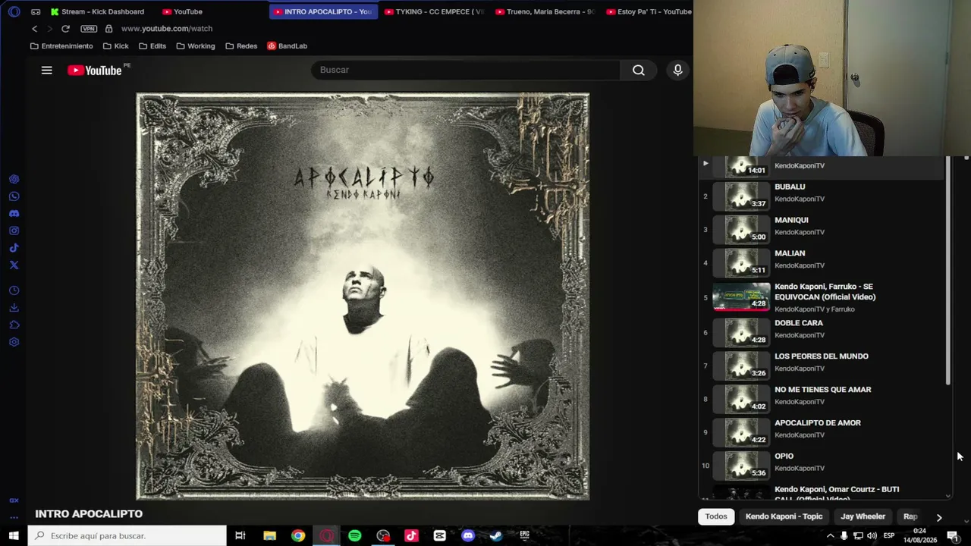This screenshot has height=546, width=971.
Task: Select the Todos filter chip
Action: (716, 516)
